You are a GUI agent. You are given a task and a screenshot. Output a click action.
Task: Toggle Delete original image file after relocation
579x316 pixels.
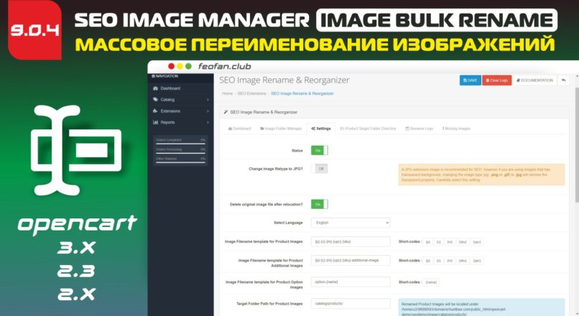click(320, 204)
